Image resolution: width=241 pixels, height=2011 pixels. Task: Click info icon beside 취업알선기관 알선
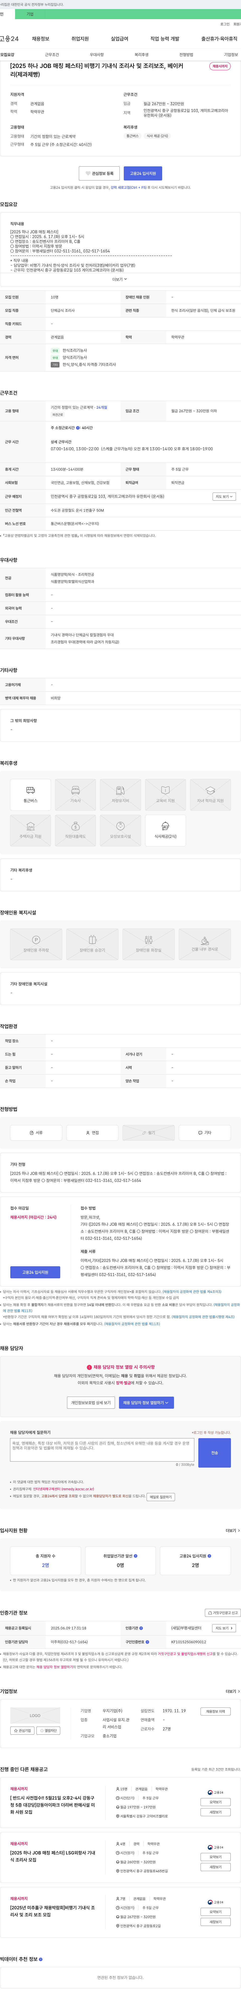(x=135, y=1556)
